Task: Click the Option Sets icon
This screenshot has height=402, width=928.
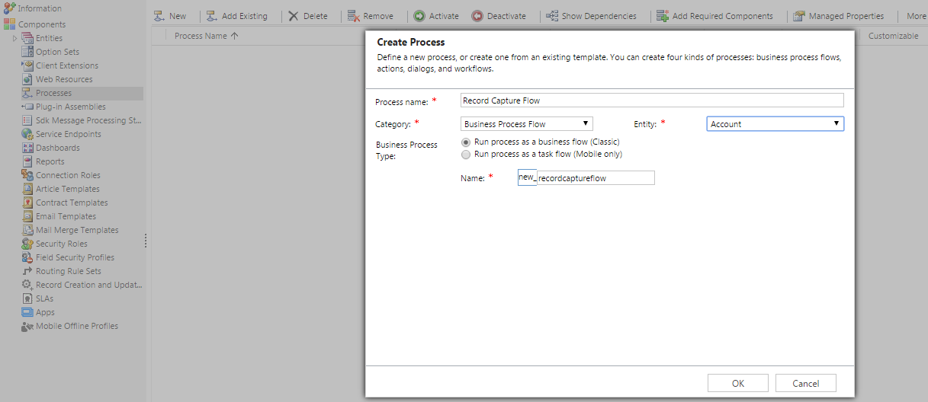Action: coord(27,52)
